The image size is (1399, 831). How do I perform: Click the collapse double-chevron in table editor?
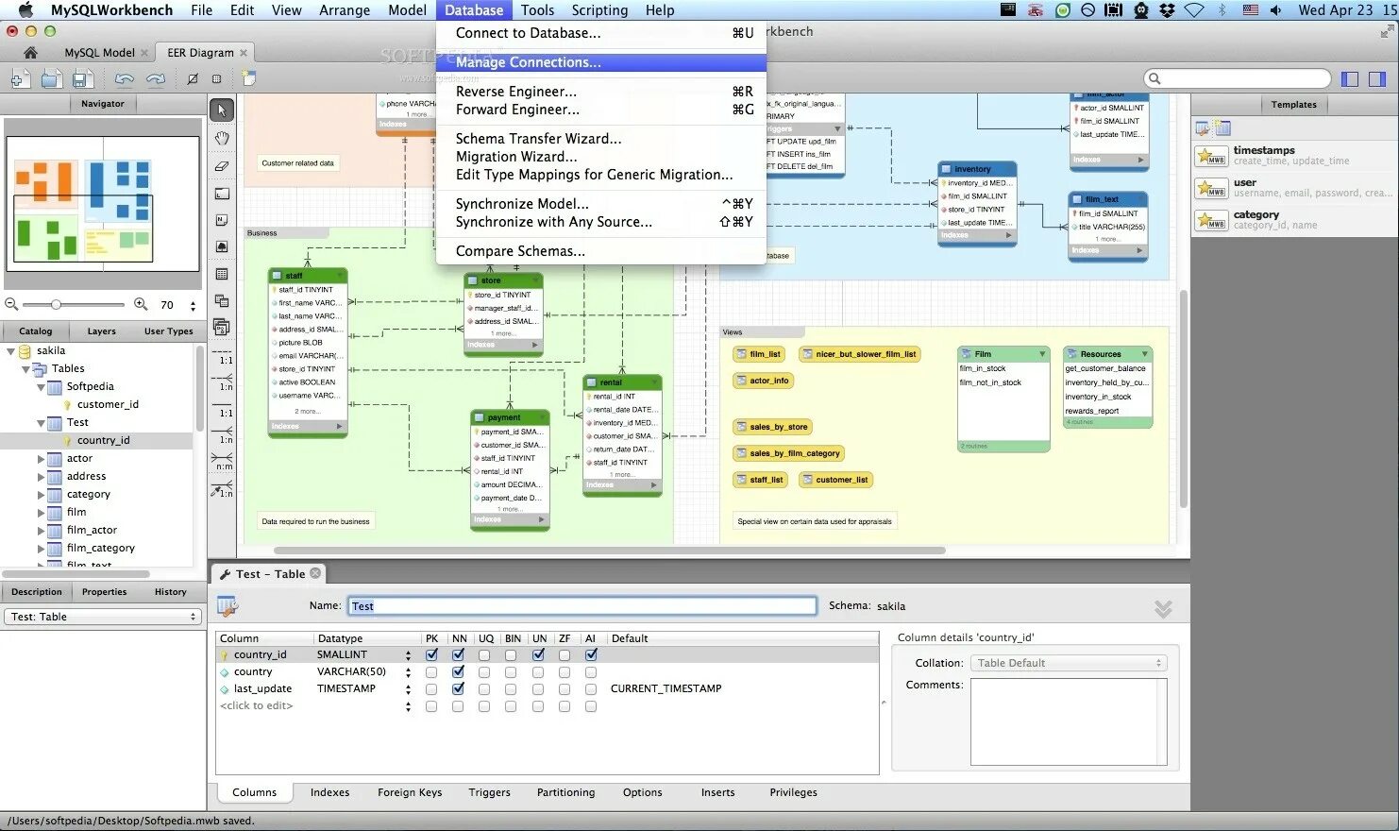click(x=1163, y=609)
